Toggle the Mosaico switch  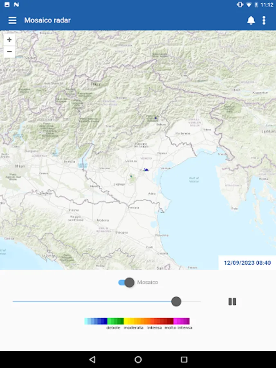126,282
